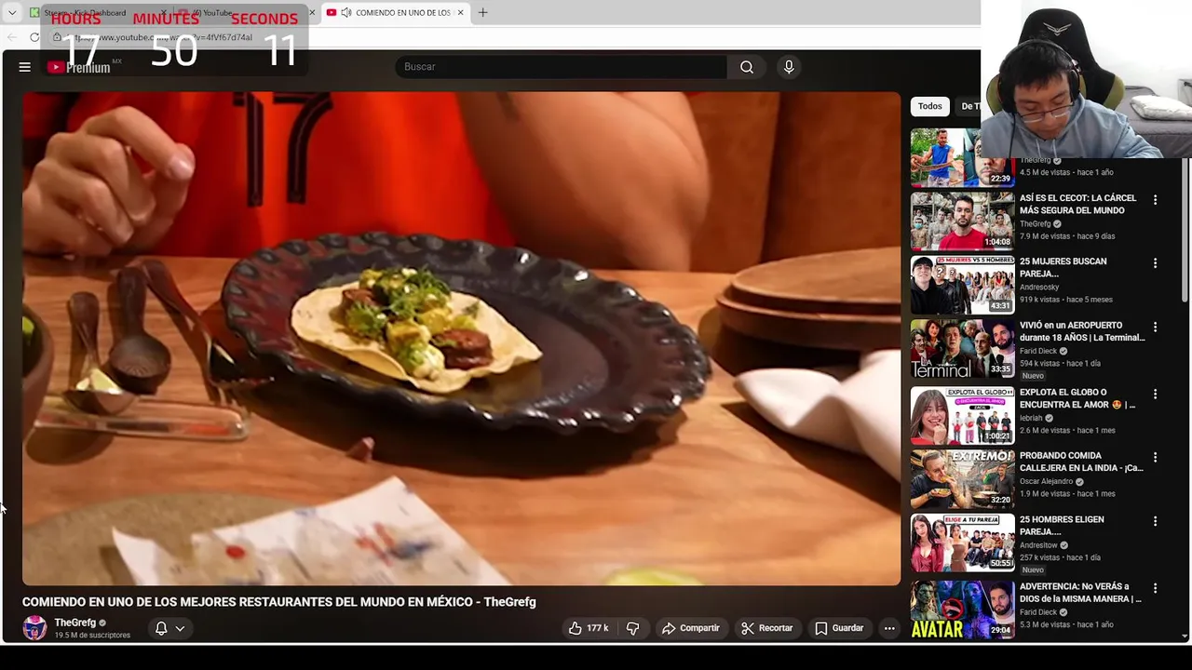The image size is (1192, 670).
Task: Click the Iebriah channel name
Action: [x=1031, y=419]
